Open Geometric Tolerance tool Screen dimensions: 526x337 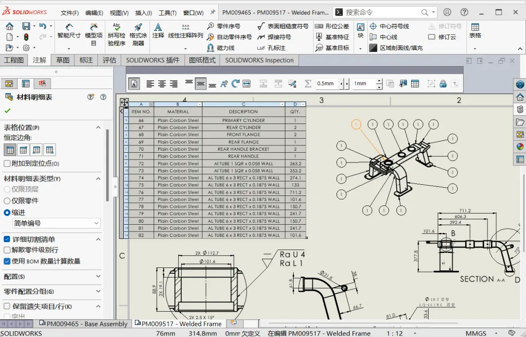click(x=332, y=26)
